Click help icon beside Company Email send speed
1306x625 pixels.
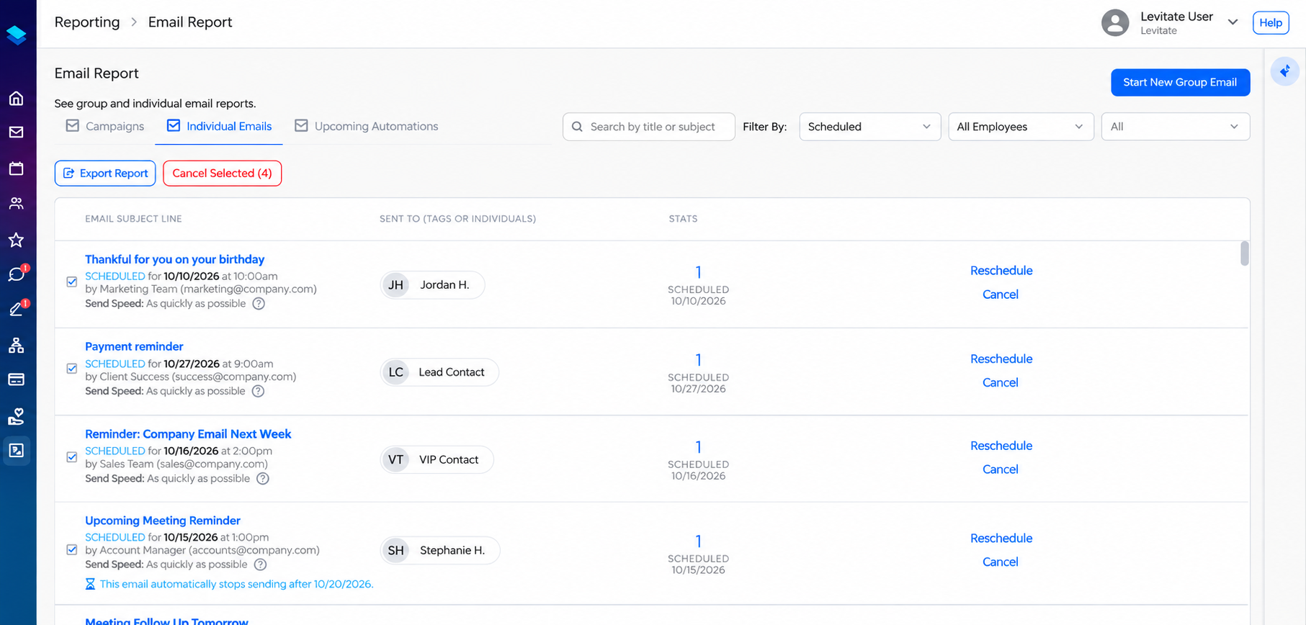[263, 479]
